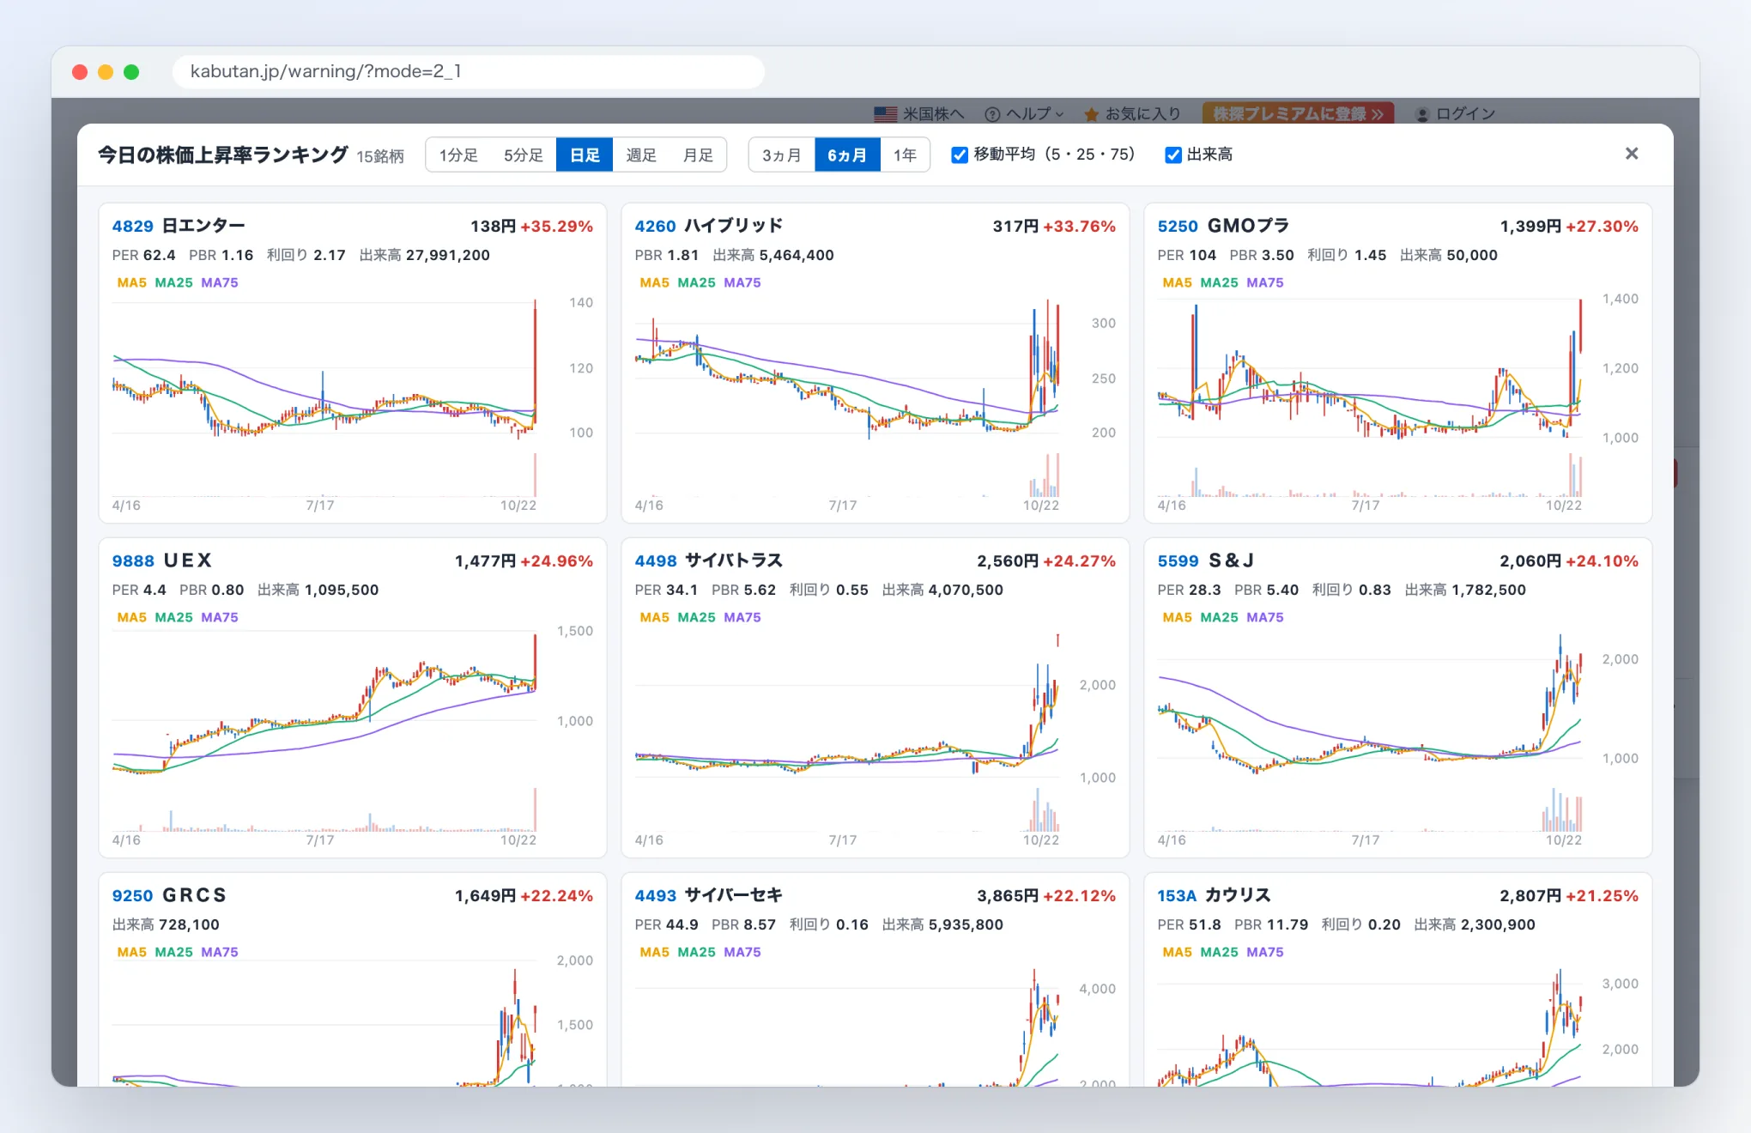Click the 15銘柄 count label
Image resolution: width=1751 pixels, height=1133 pixels.
tap(380, 156)
